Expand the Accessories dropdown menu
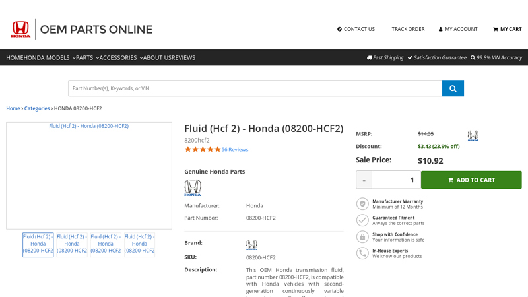 pyautogui.click(x=121, y=57)
